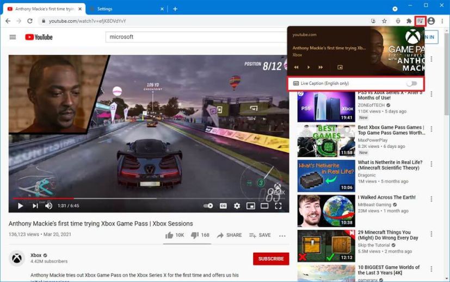Toggle YouTube autoplay switch in player

pos(208,206)
